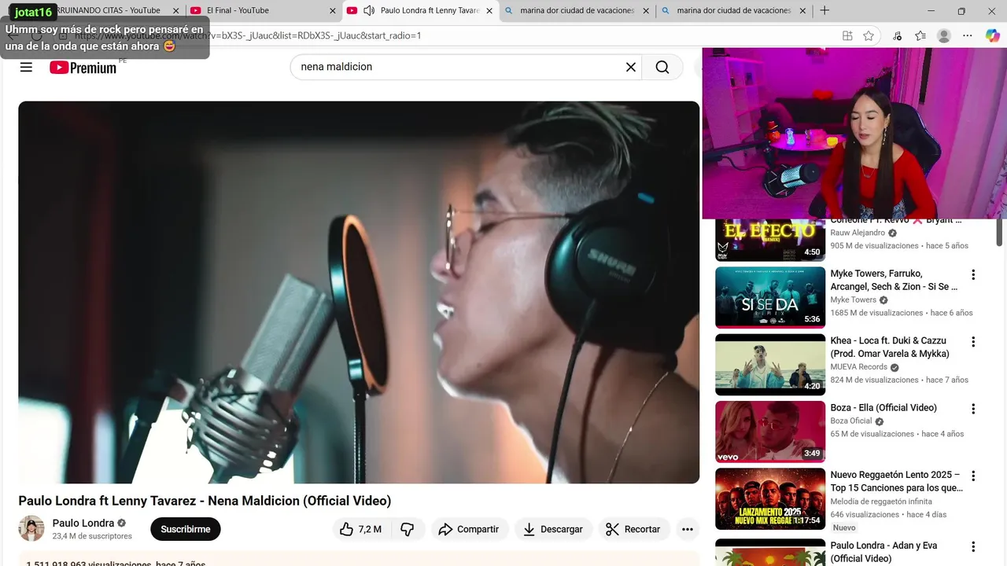Download the video with Descargar
1007x566 pixels.
pyautogui.click(x=553, y=529)
